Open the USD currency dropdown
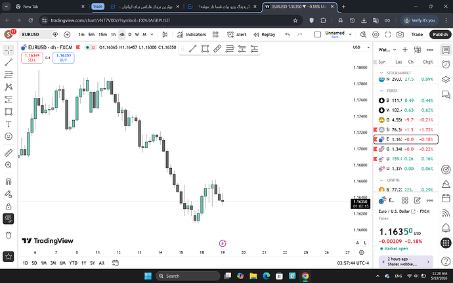Image resolution: width=453 pixels, height=283 pixels. [x=361, y=47]
